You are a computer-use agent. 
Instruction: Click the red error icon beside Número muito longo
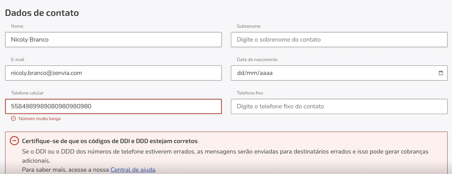(13, 119)
